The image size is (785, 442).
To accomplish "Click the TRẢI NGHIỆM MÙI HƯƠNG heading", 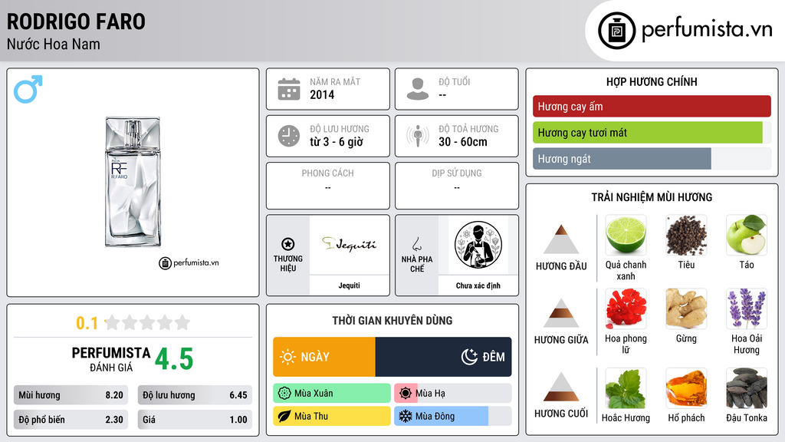I will point(652,197).
